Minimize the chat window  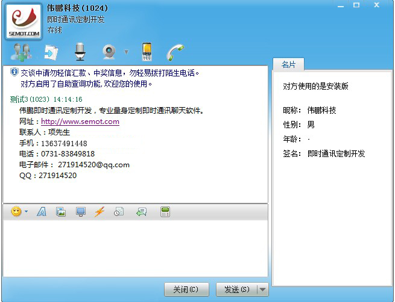click(341, 5)
